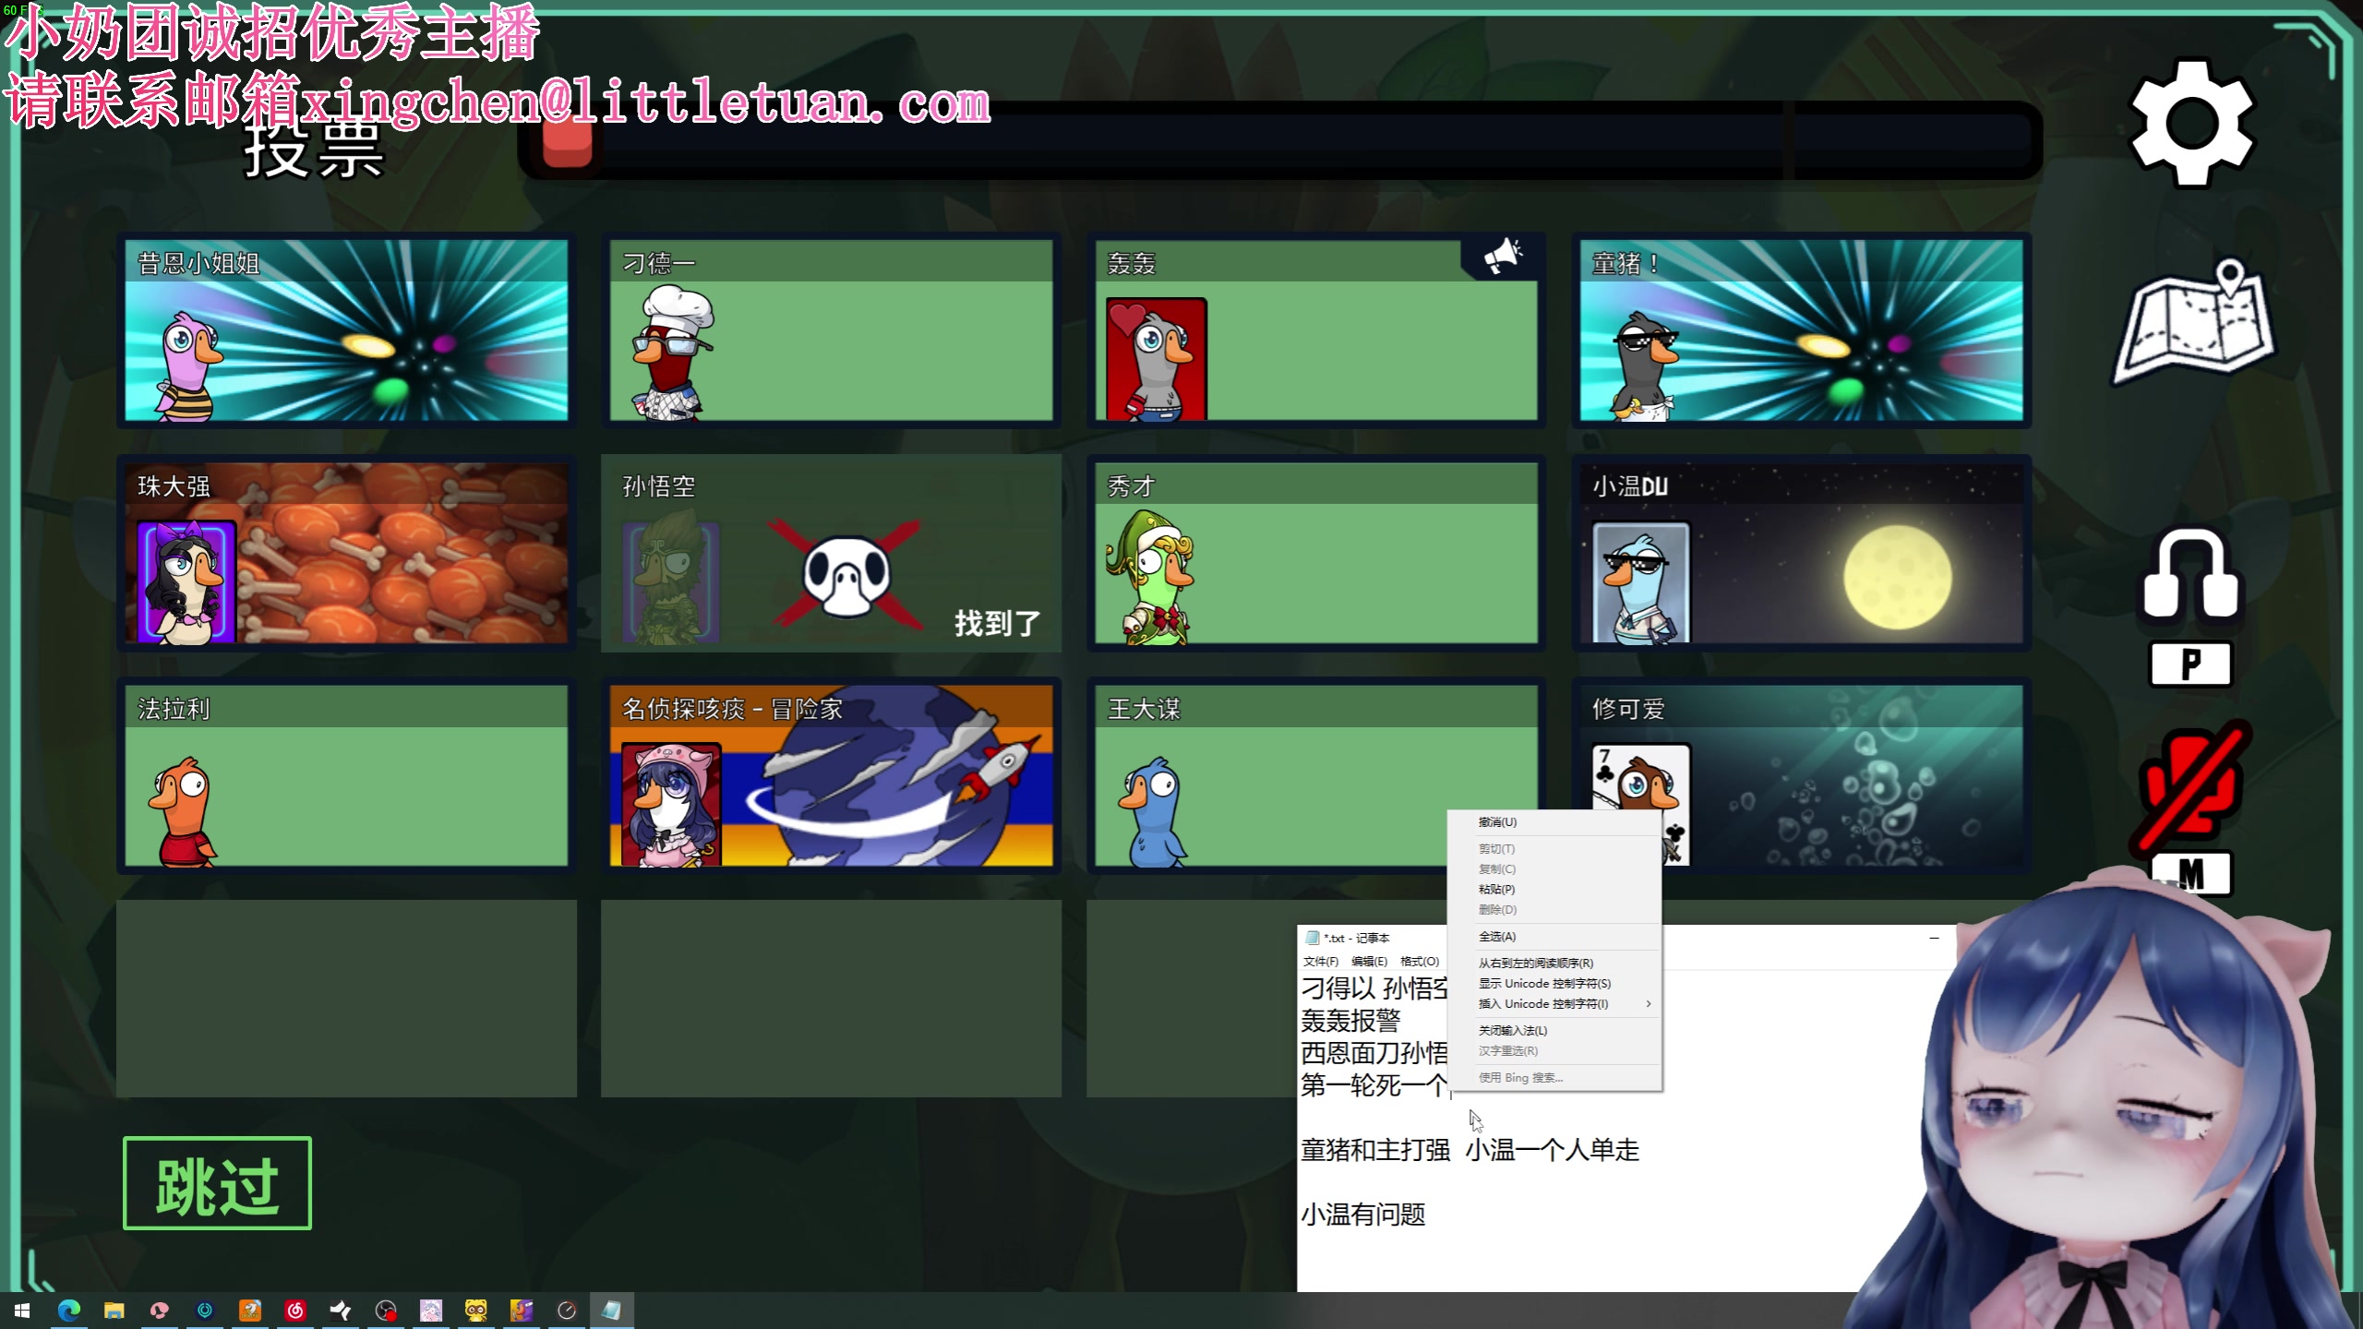This screenshot has height=1329, width=2363.
Task: Click the 跳过 skip vote button
Action: [217, 1183]
